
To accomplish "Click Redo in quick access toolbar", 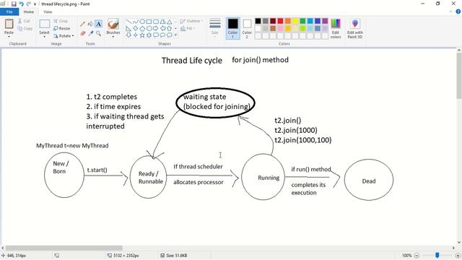I will pos(29,4).
